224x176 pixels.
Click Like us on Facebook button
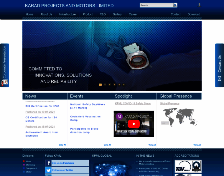point(67,163)
